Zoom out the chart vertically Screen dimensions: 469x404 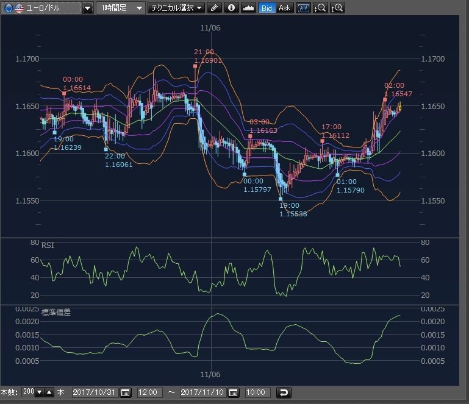pyautogui.click(x=320, y=8)
